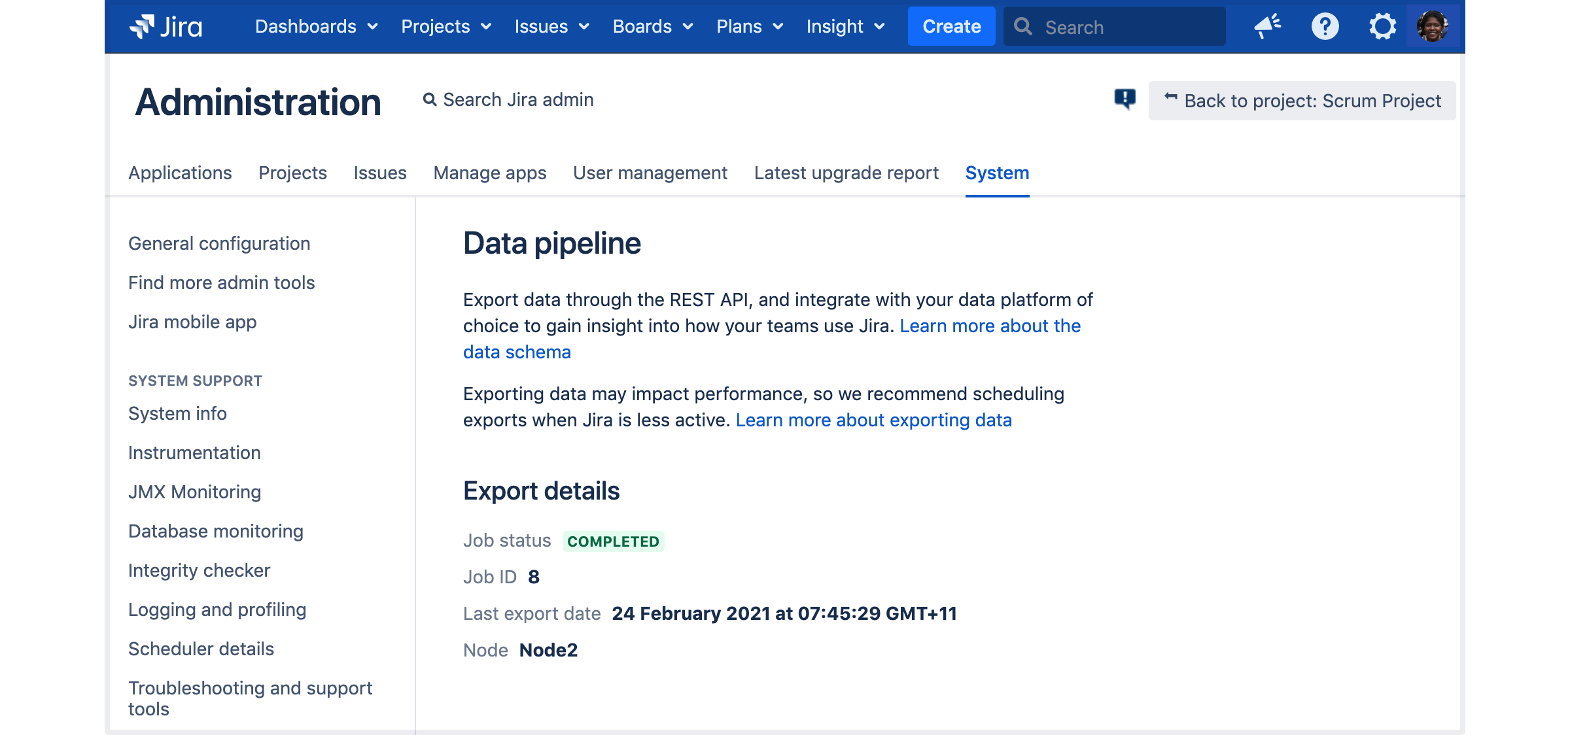Open Jira mobile app settings
The width and height of the screenshot is (1570, 735).
click(x=192, y=322)
